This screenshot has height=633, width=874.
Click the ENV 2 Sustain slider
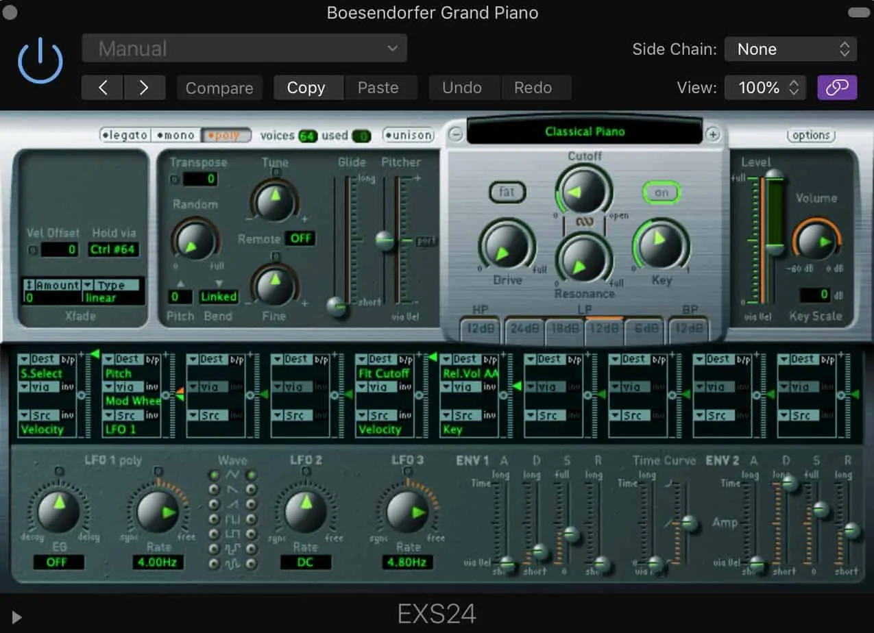click(821, 509)
